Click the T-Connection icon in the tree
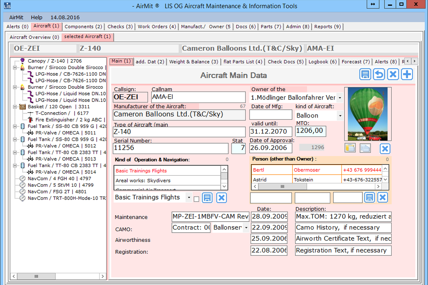Viewport: 428px width, 285px height. (x=31, y=113)
